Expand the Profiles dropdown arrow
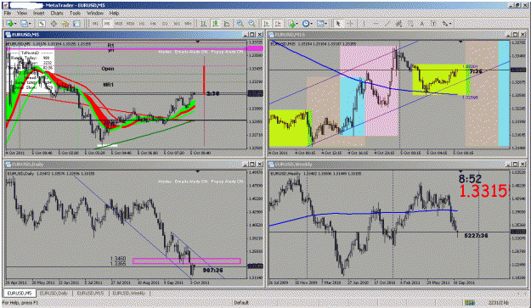The height and width of the screenshot is (308, 531). click(x=30, y=23)
